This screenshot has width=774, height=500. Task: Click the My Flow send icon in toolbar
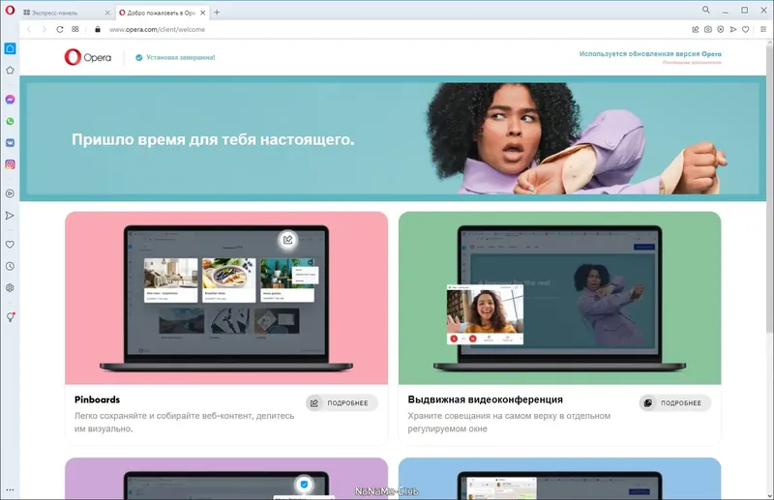[733, 30]
